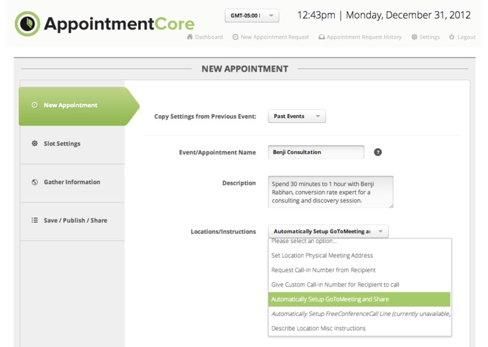This screenshot has width=488, height=347.
Task: Open the GMT-05:00 timezone dropdown
Action: (x=252, y=15)
